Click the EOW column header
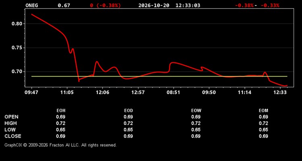The width and height of the screenshot is (302, 161). [x=196, y=111]
